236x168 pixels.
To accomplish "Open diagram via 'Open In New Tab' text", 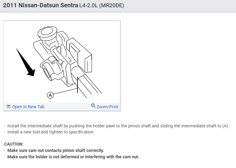I will tap(28, 107).
